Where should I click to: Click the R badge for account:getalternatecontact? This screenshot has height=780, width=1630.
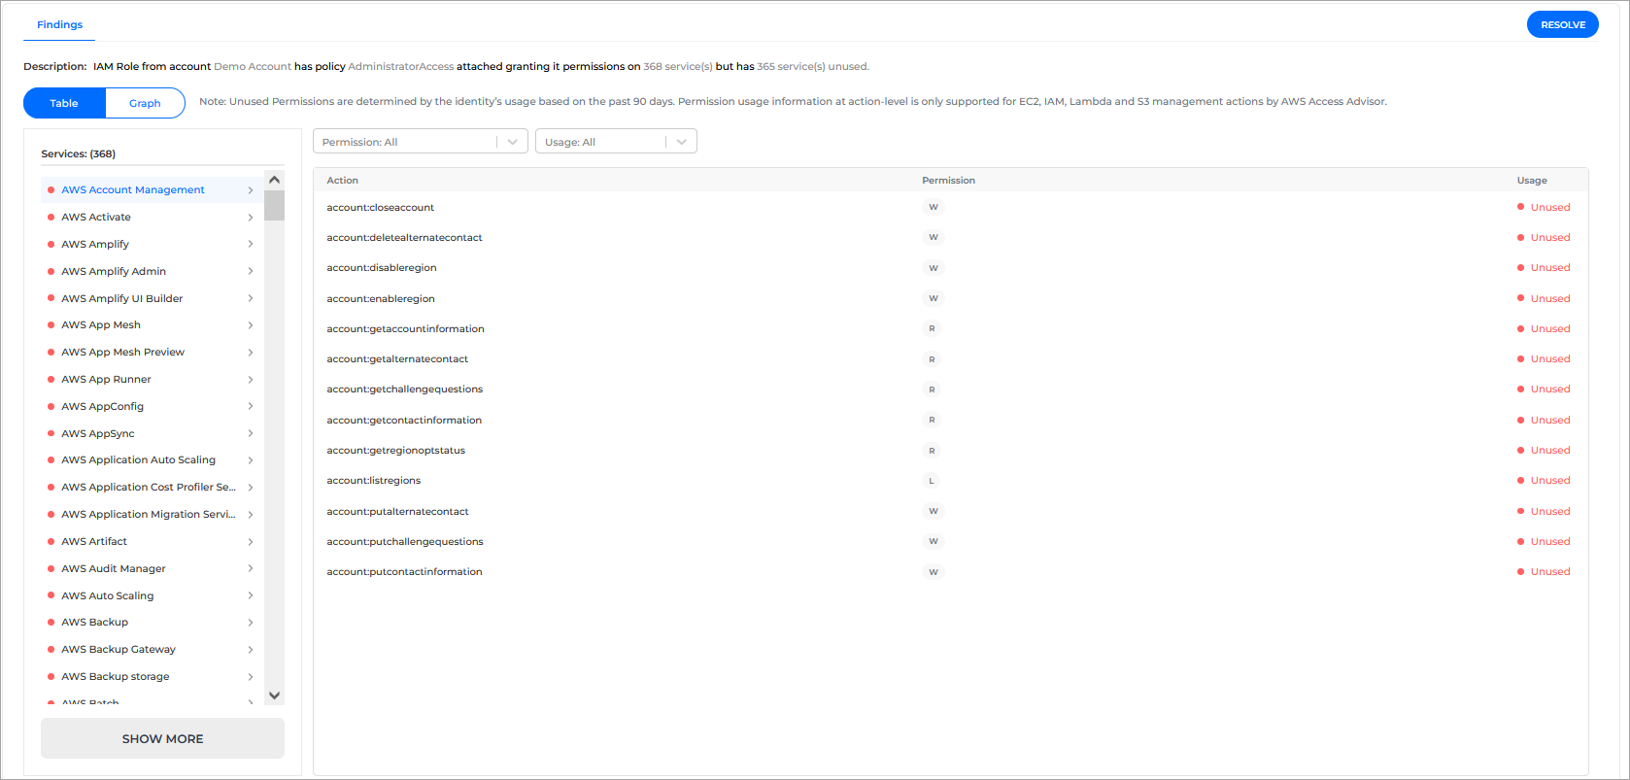click(x=932, y=359)
